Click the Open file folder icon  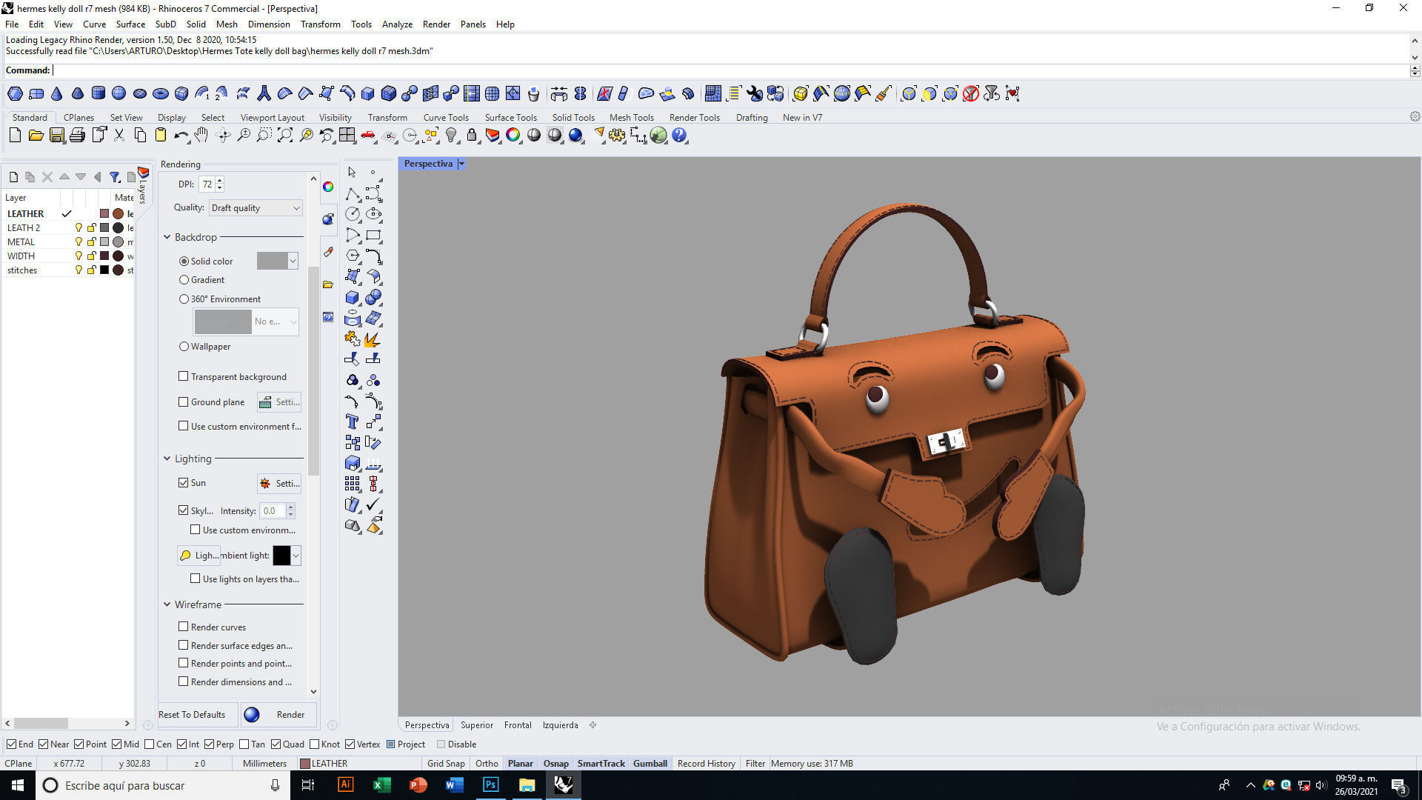[36, 136]
